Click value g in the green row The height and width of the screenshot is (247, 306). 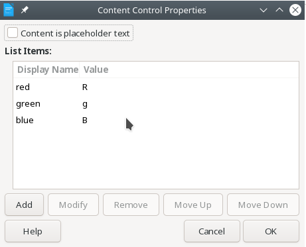[85, 104]
